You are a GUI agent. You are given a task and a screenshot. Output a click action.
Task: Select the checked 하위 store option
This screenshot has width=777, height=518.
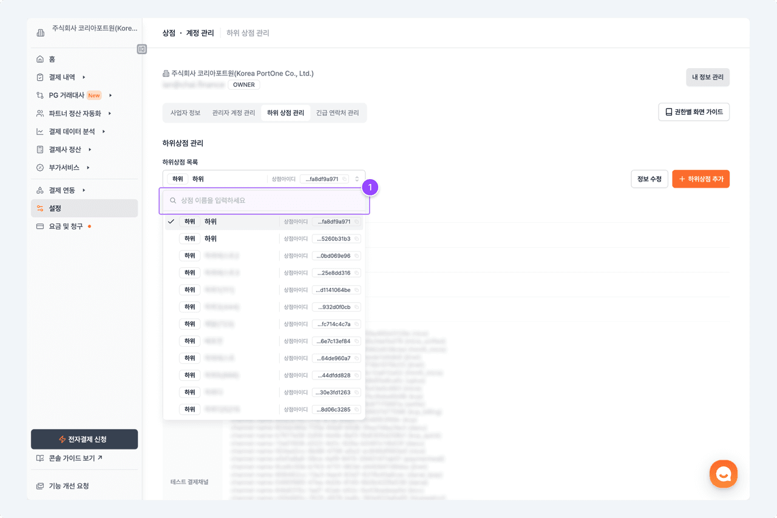(263, 222)
